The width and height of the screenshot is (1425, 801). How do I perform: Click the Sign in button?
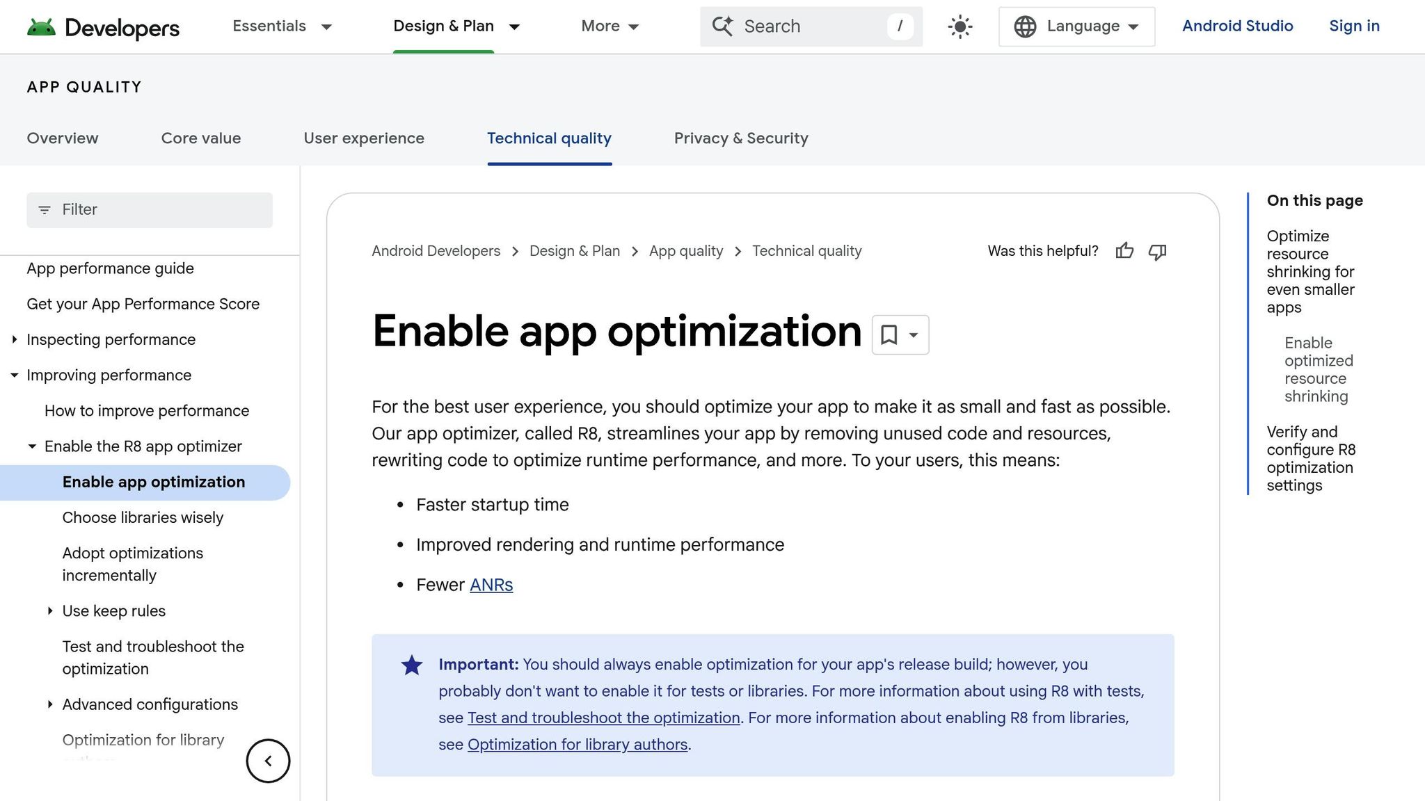point(1353,26)
